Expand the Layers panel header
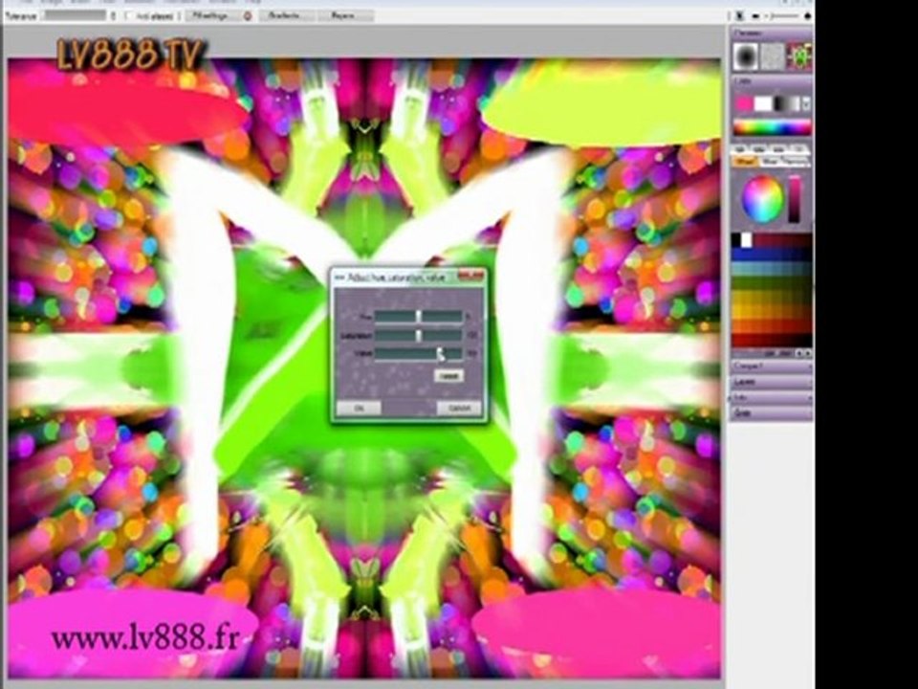 coord(772,382)
